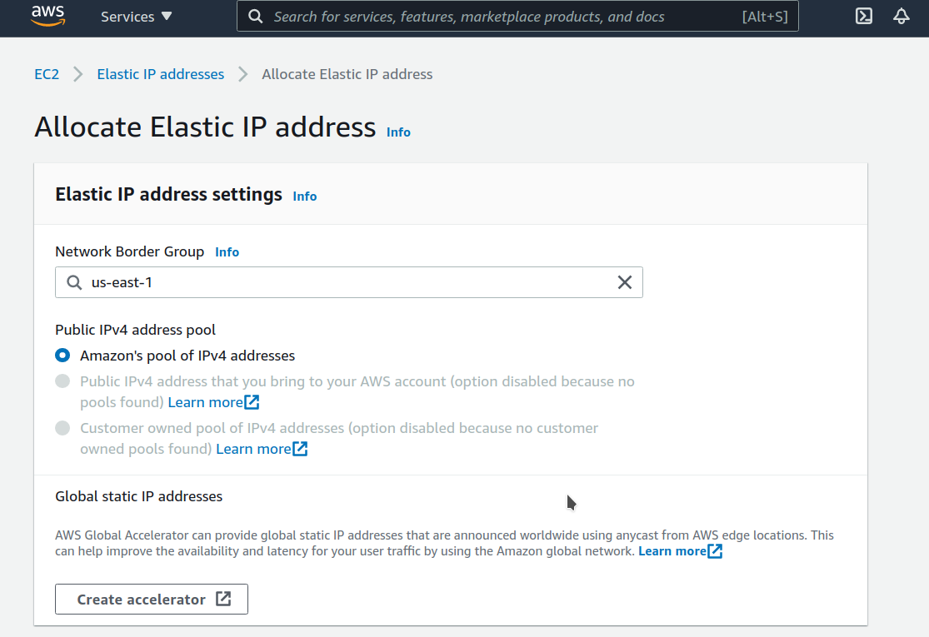This screenshot has height=637, width=929.
Task: Clear the Network Border Group field with the X
Action: click(x=625, y=282)
